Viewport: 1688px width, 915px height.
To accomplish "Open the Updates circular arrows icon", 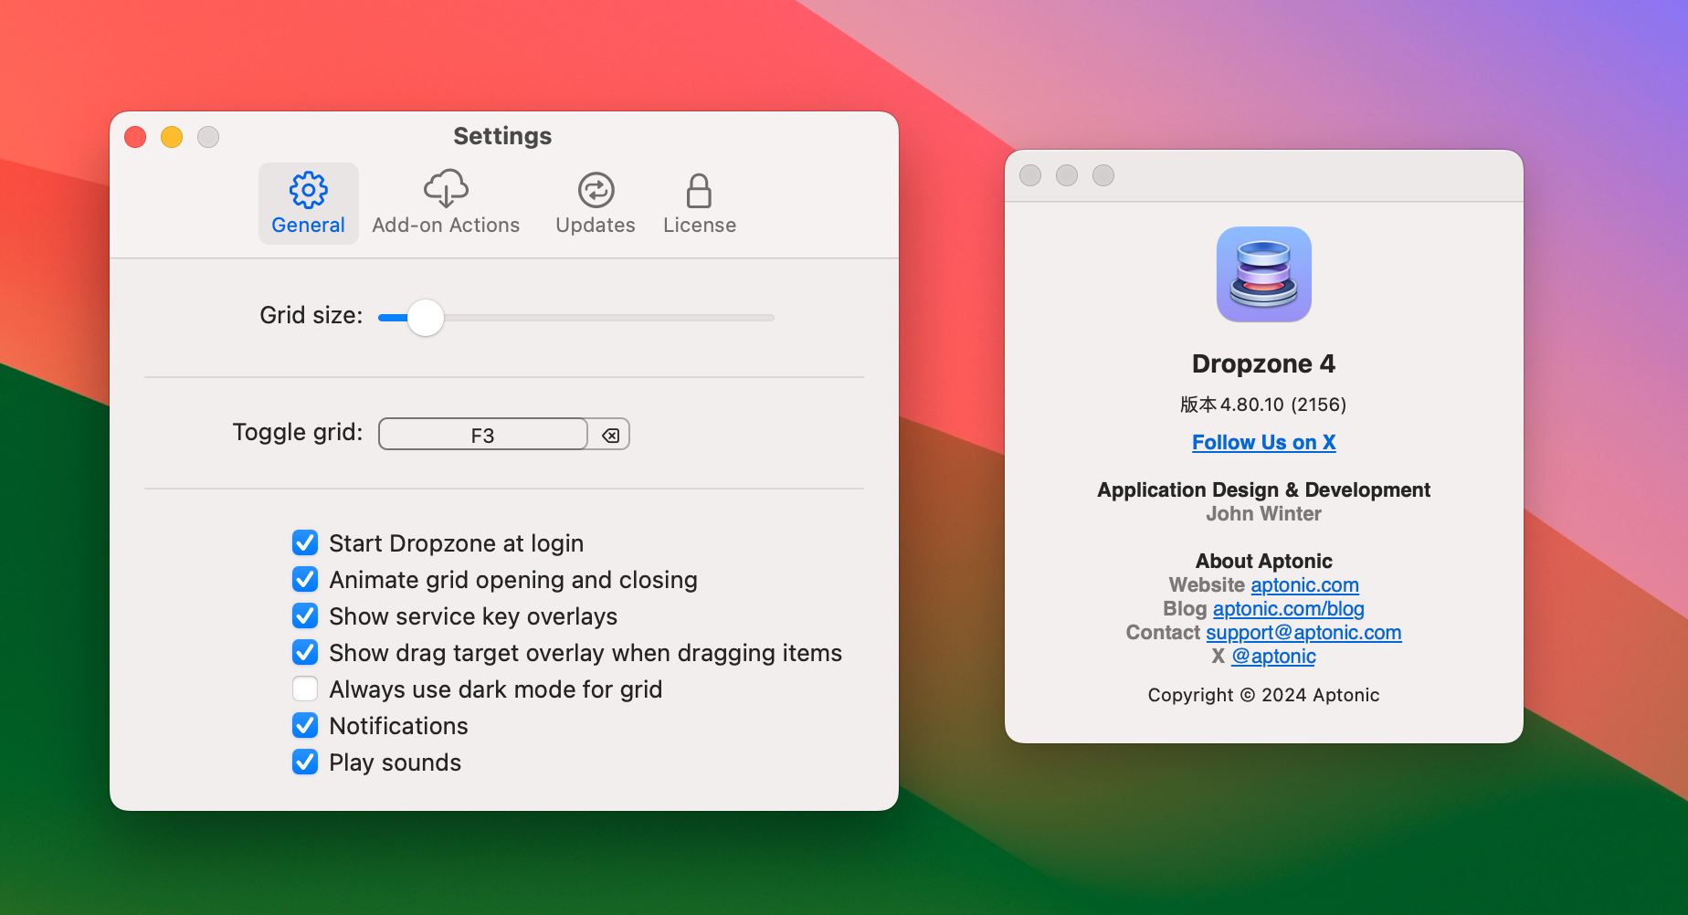I will (x=596, y=190).
